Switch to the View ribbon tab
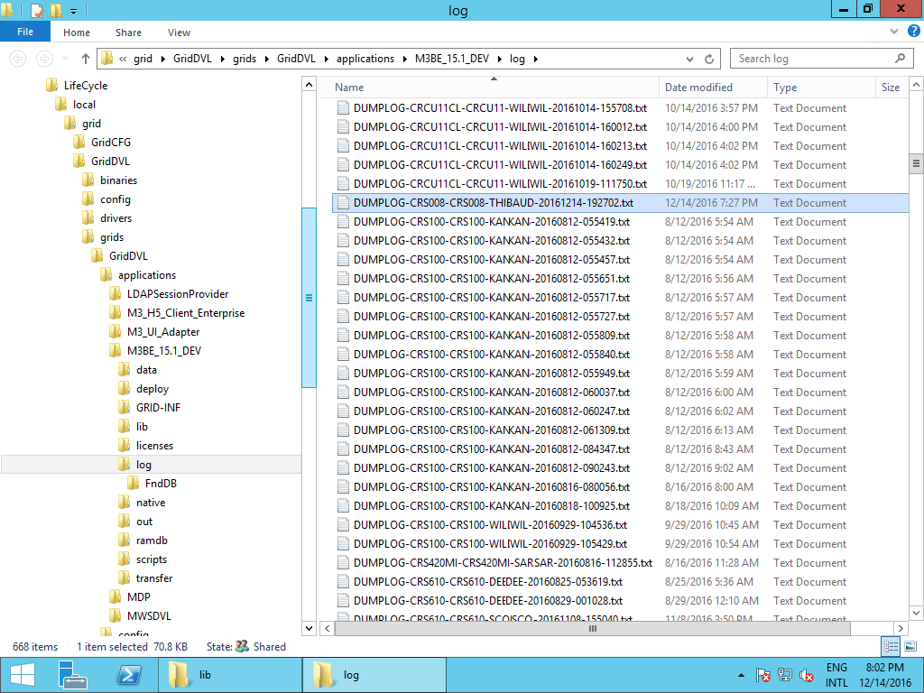 click(x=179, y=32)
